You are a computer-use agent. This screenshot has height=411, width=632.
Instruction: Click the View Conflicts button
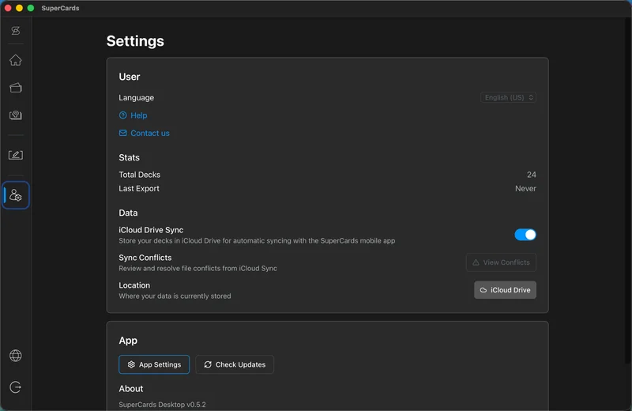[501, 262]
